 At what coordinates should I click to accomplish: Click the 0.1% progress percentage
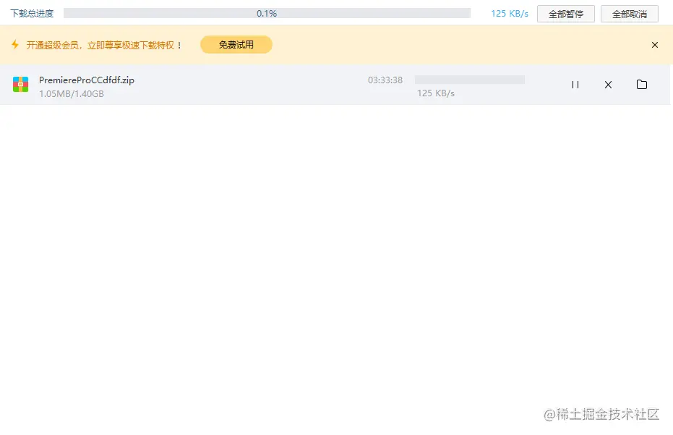click(x=267, y=13)
